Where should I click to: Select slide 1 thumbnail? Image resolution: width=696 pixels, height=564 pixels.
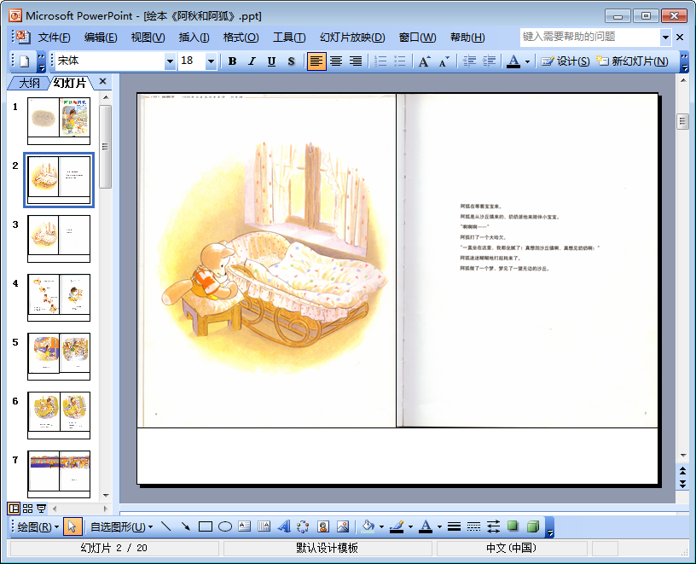(x=59, y=121)
